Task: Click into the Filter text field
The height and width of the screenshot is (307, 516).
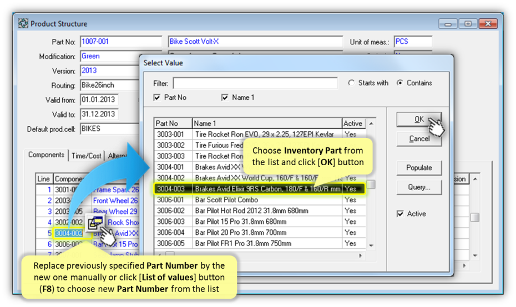Action: [x=255, y=83]
